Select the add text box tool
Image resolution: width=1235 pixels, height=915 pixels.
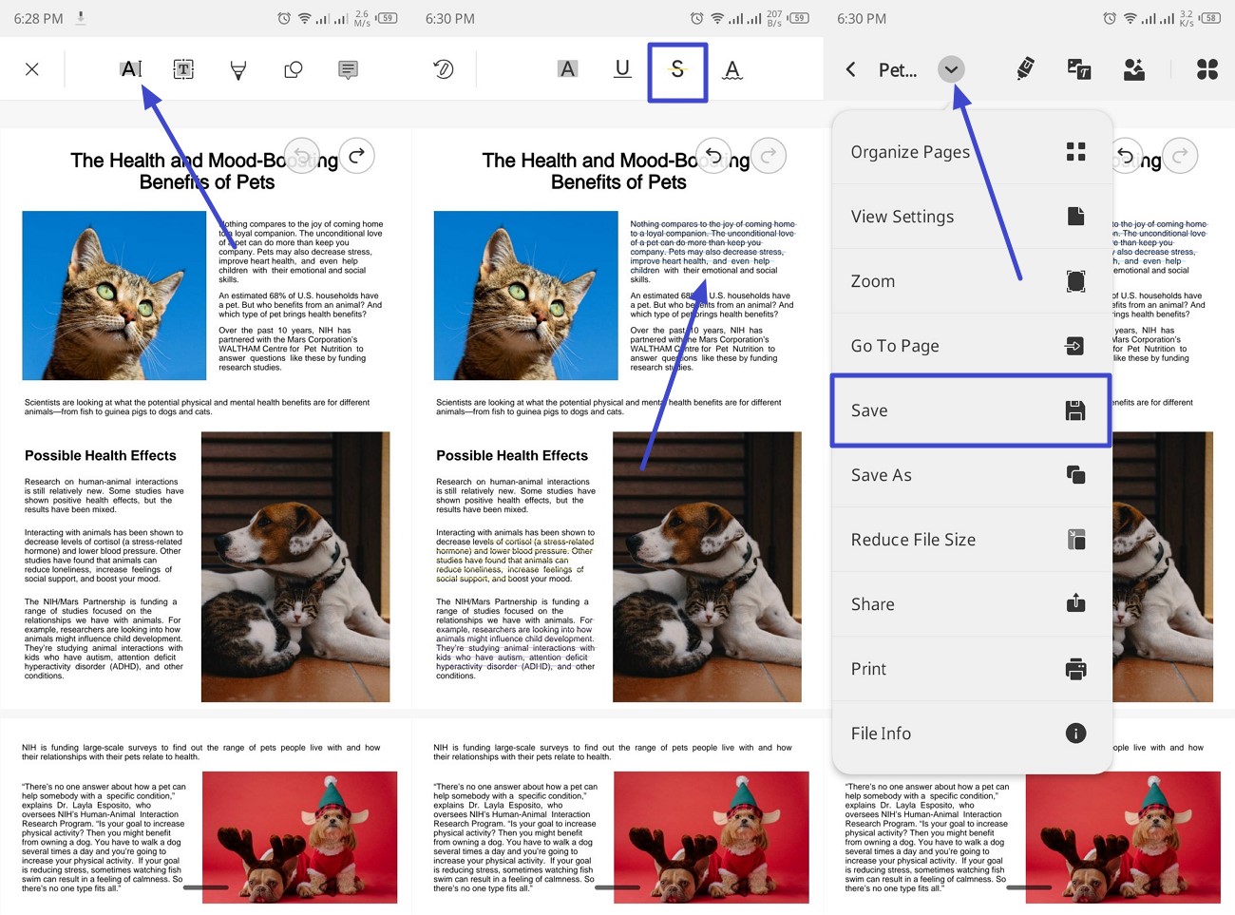tap(182, 68)
